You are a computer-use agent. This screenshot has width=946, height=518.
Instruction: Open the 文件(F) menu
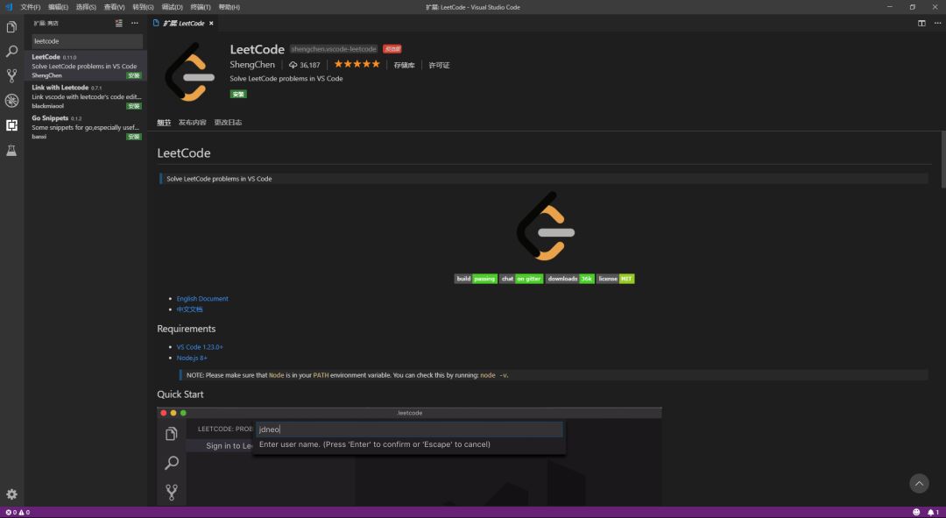coord(30,7)
